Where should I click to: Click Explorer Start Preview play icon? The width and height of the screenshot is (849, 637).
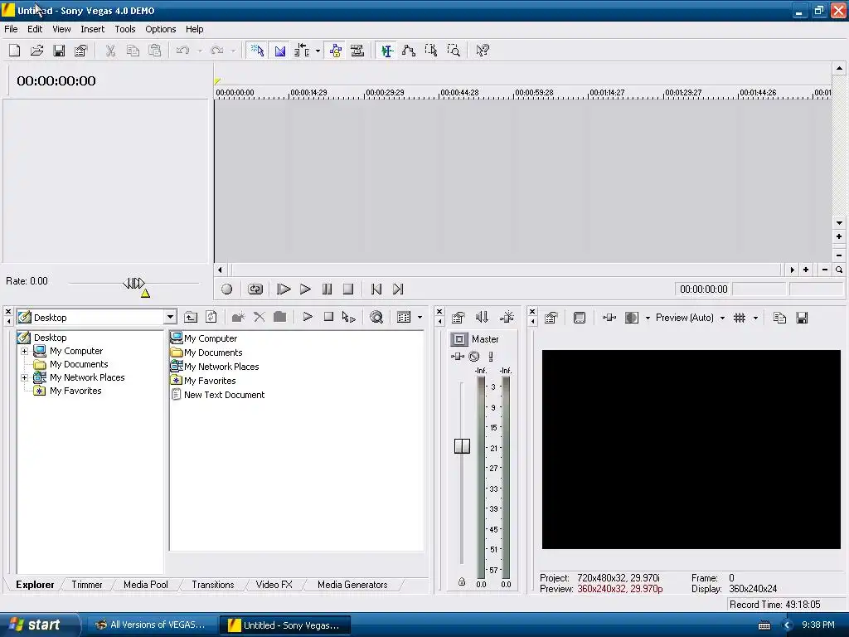click(x=308, y=317)
